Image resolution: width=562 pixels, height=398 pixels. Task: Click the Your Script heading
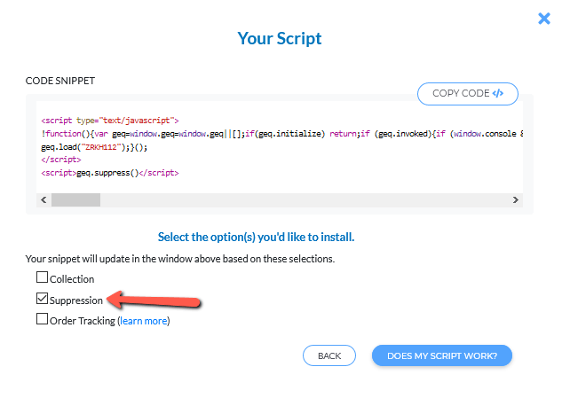[280, 38]
